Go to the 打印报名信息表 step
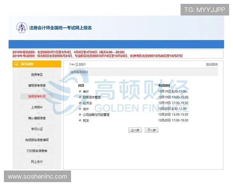233x186 pixels. coord(37,151)
